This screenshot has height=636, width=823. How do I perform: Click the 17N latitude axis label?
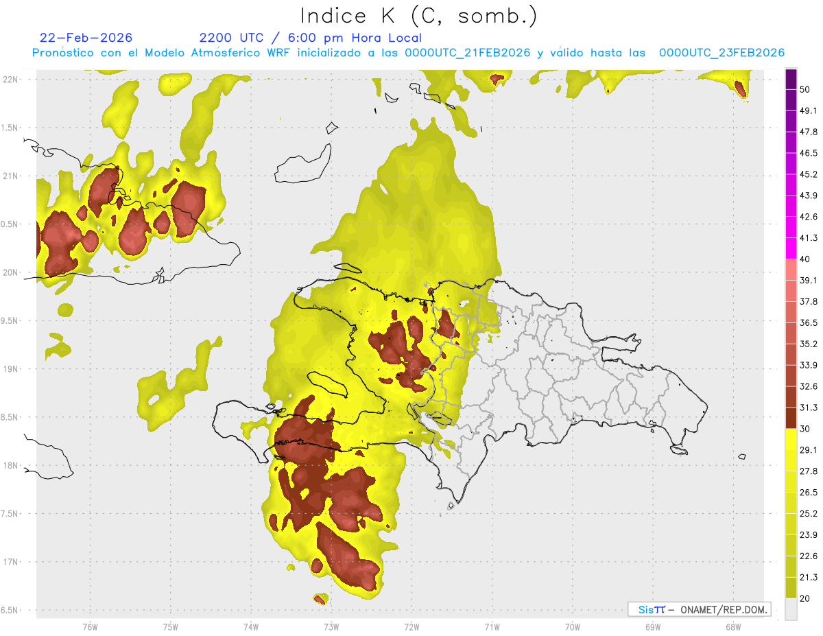pos(12,562)
